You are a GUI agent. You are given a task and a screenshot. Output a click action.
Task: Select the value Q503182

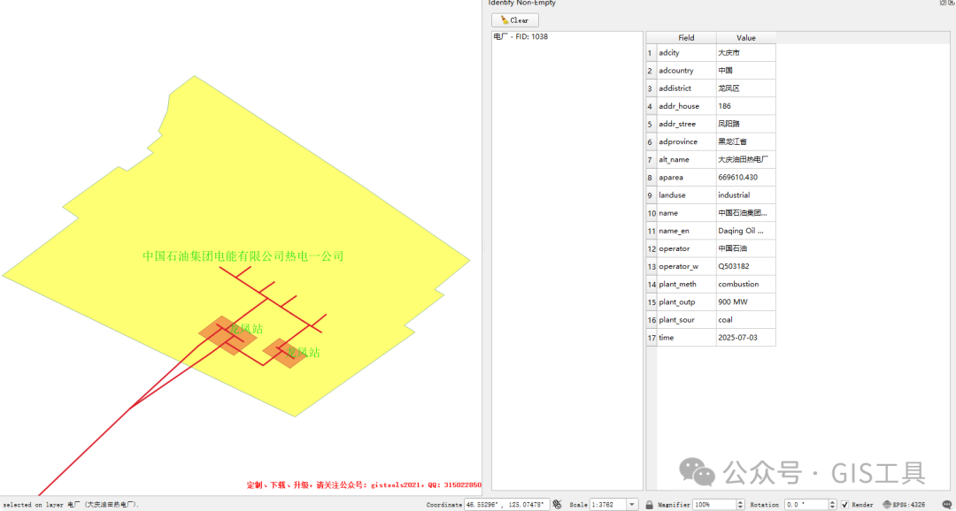[x=745, y=266]
